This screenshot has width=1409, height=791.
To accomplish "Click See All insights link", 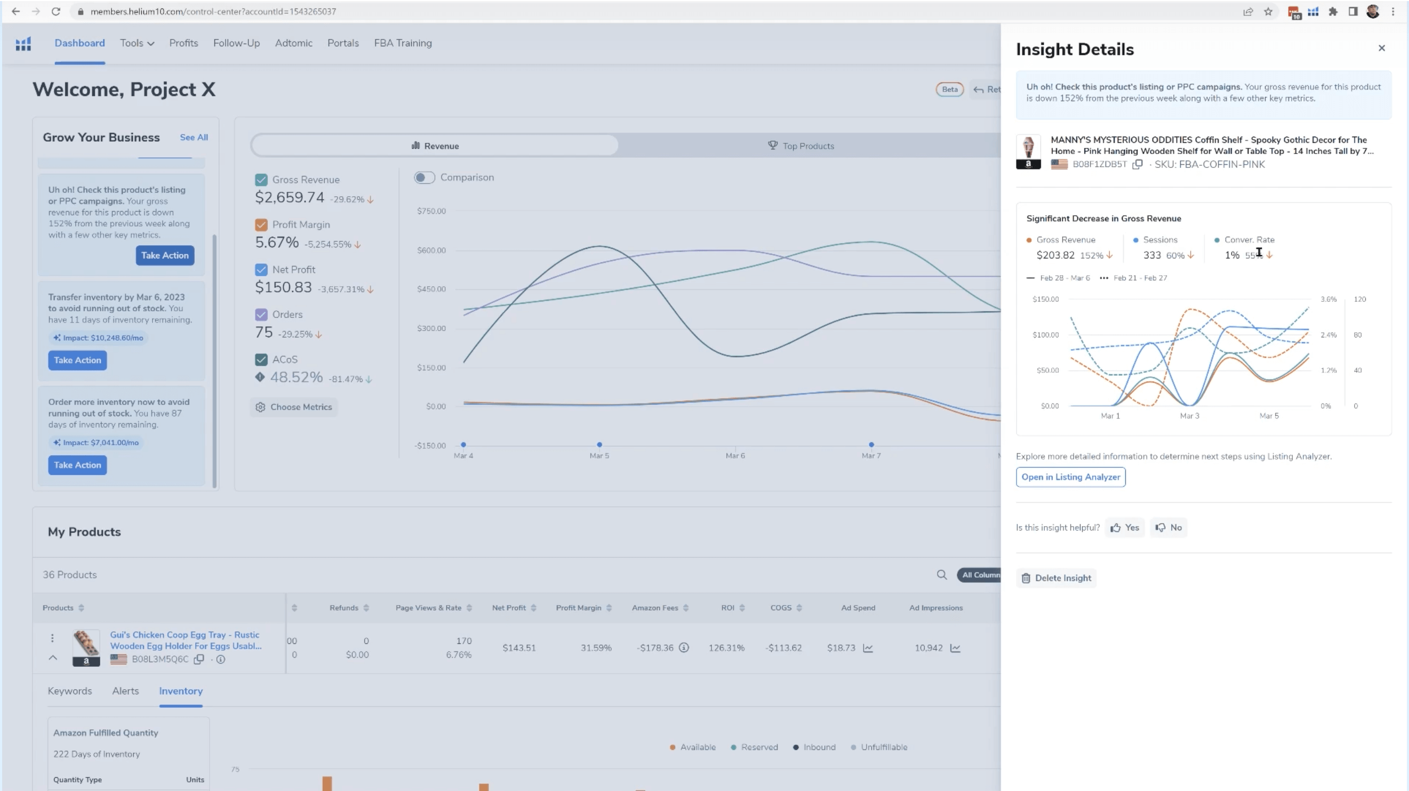I will [x=194, y=138].
